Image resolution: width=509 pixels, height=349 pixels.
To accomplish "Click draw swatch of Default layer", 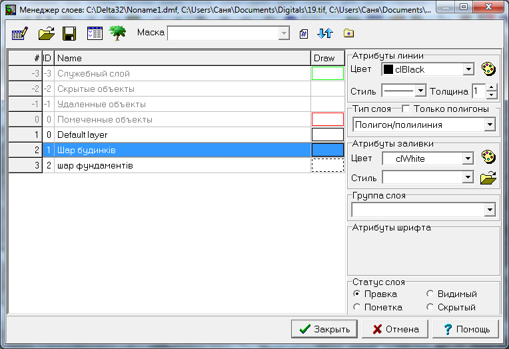I will pyautogui.click(x=328, y=135).
